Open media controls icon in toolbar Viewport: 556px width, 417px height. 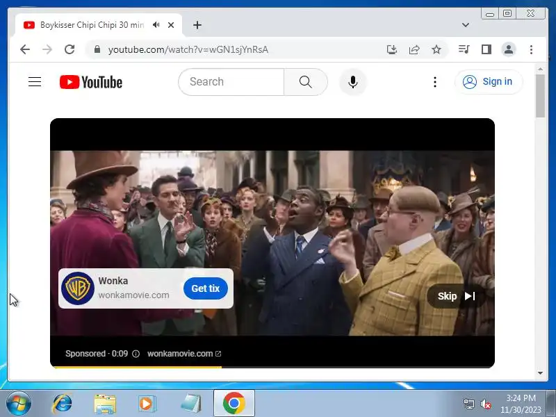pos(464,49)
